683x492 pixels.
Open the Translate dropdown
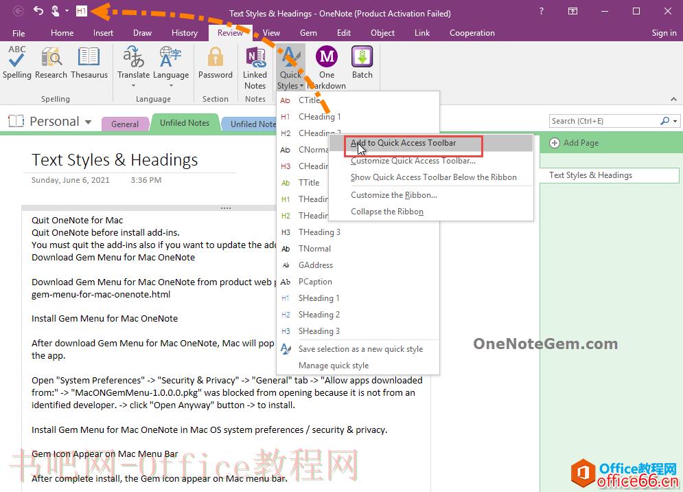[x=133, y=66]
